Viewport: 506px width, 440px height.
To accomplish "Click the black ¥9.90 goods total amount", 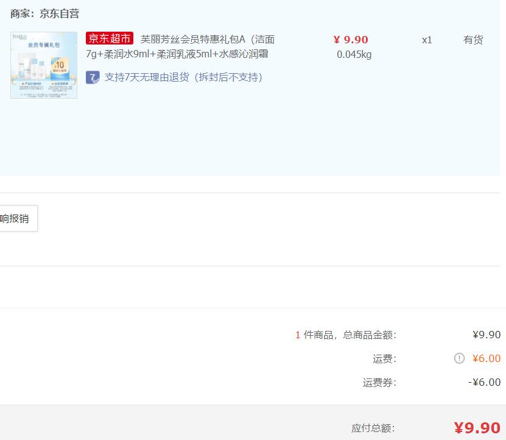I will click(x=486, y=335).
